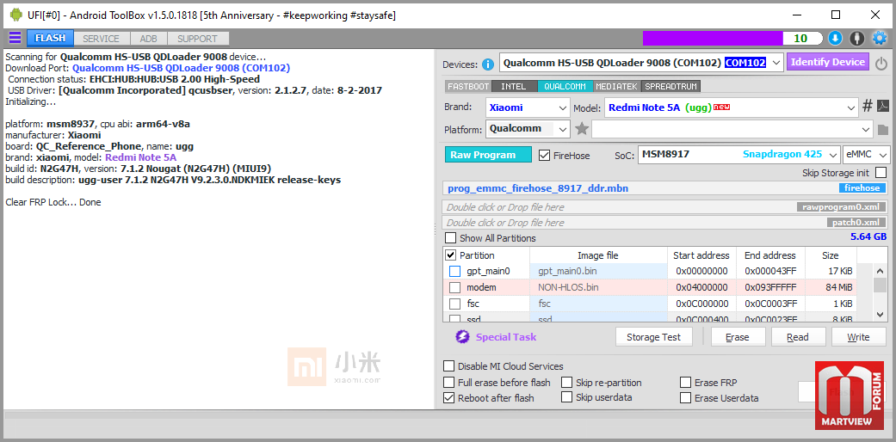The height and width of the screenshot is (442, 896).
Task: Select the MEDIATEK mode tab
Action: tap(617, 86)
